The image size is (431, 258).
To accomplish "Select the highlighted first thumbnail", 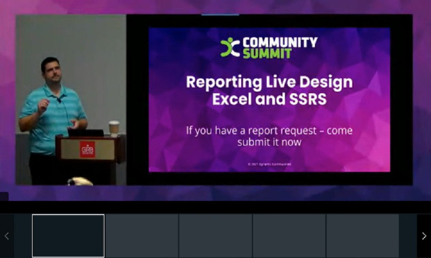I will (x=68, y=236).
